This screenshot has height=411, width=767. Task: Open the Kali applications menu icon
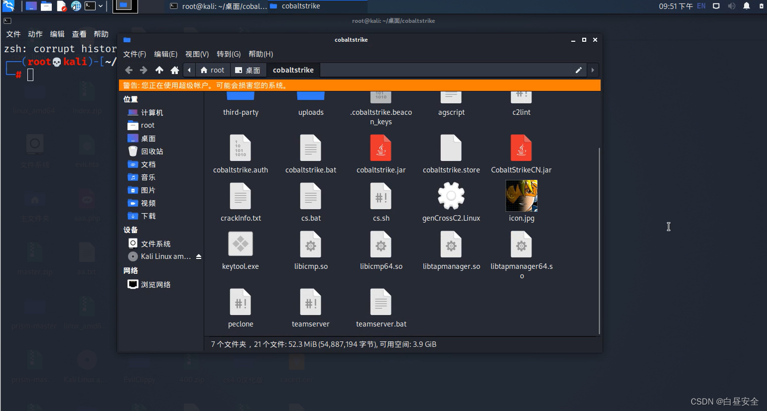(8, 6)
